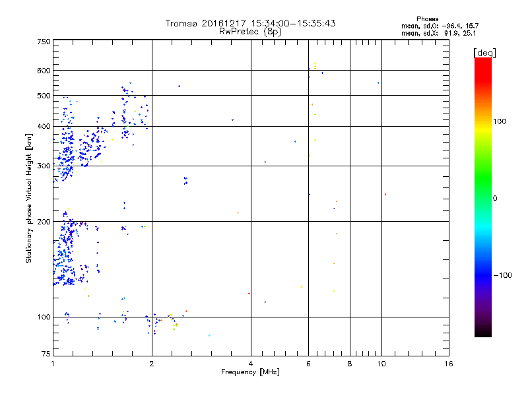
Task: Click the y-axis '300' tick label
Action: pyautogui.click(x=44, y=166)
